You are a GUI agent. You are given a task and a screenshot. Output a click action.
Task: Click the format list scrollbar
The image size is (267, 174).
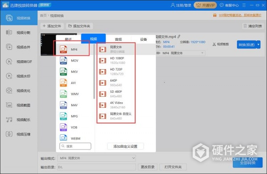[94, 72]
